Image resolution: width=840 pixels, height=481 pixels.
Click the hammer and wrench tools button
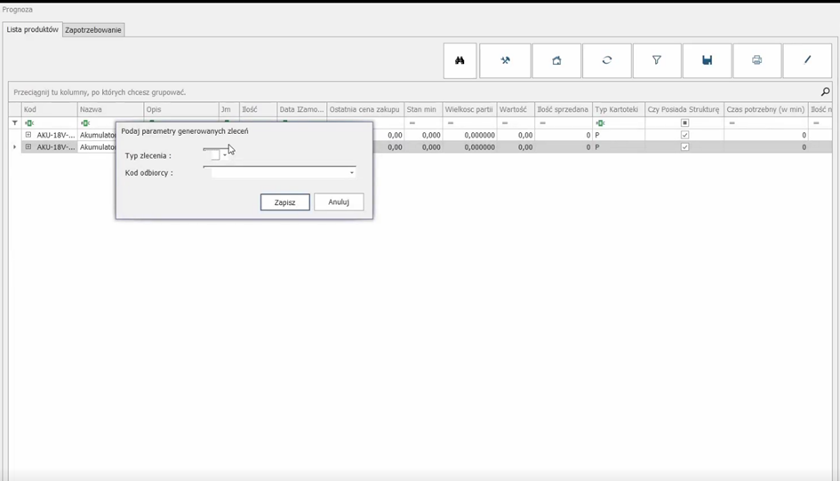pyautogui.click(x=505, y=61)
